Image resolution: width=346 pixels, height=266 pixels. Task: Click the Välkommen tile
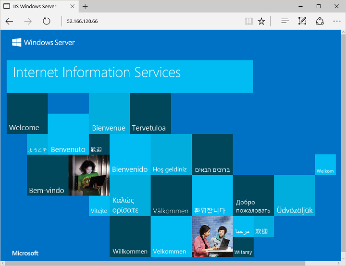pos(171,195)
